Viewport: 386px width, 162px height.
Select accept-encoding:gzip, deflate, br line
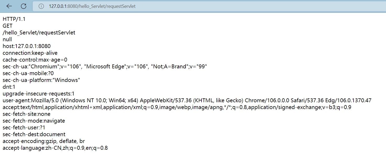tap(44, 141)
